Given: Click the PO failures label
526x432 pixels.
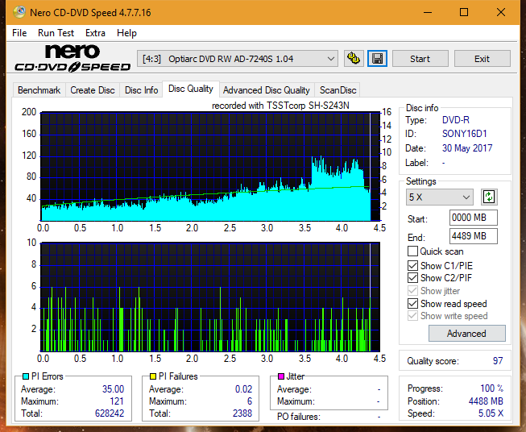Looking at the screenshot, I should tap(299, 417).
